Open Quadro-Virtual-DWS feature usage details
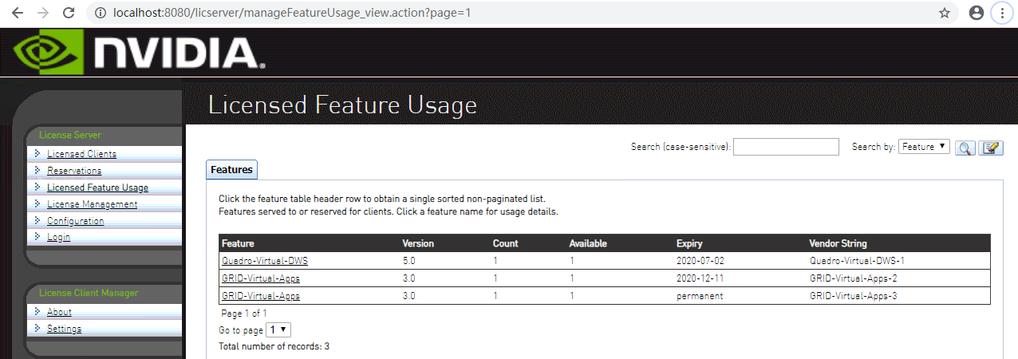The height and width of the screenshot is (359, 1018). tap(264, 261)
